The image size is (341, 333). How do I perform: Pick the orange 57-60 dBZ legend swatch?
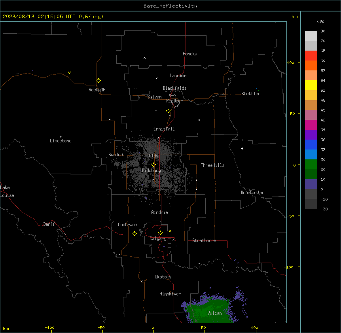click(311, 65)
